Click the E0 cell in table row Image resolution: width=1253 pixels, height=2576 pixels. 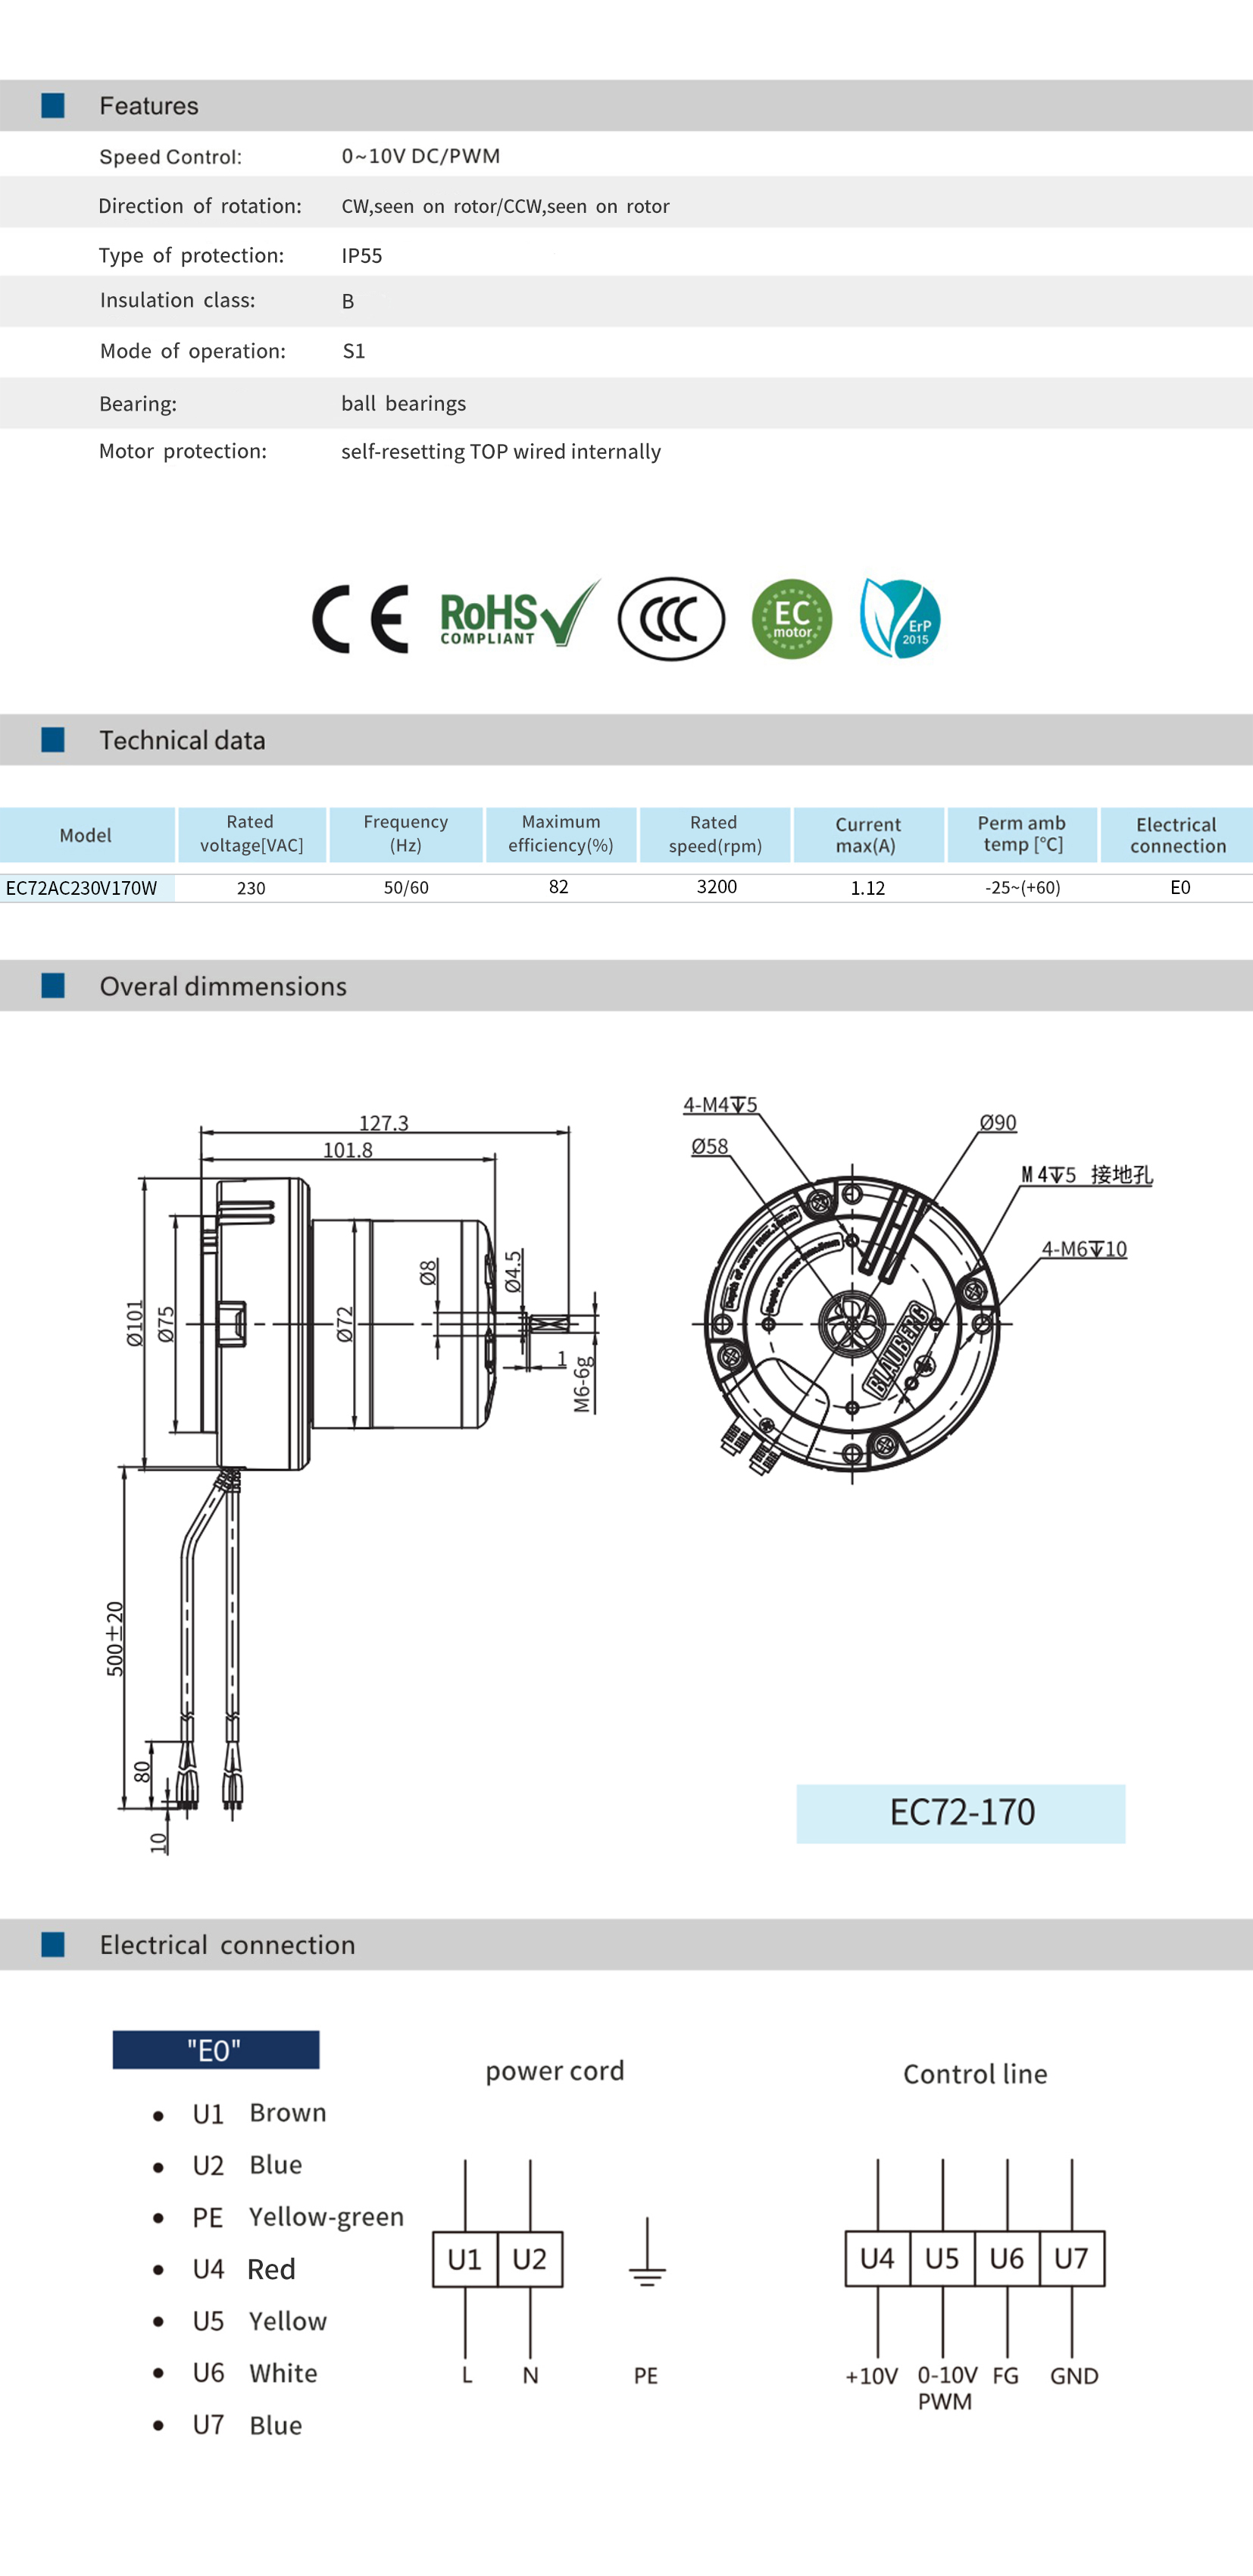(x=1180, y=887)
